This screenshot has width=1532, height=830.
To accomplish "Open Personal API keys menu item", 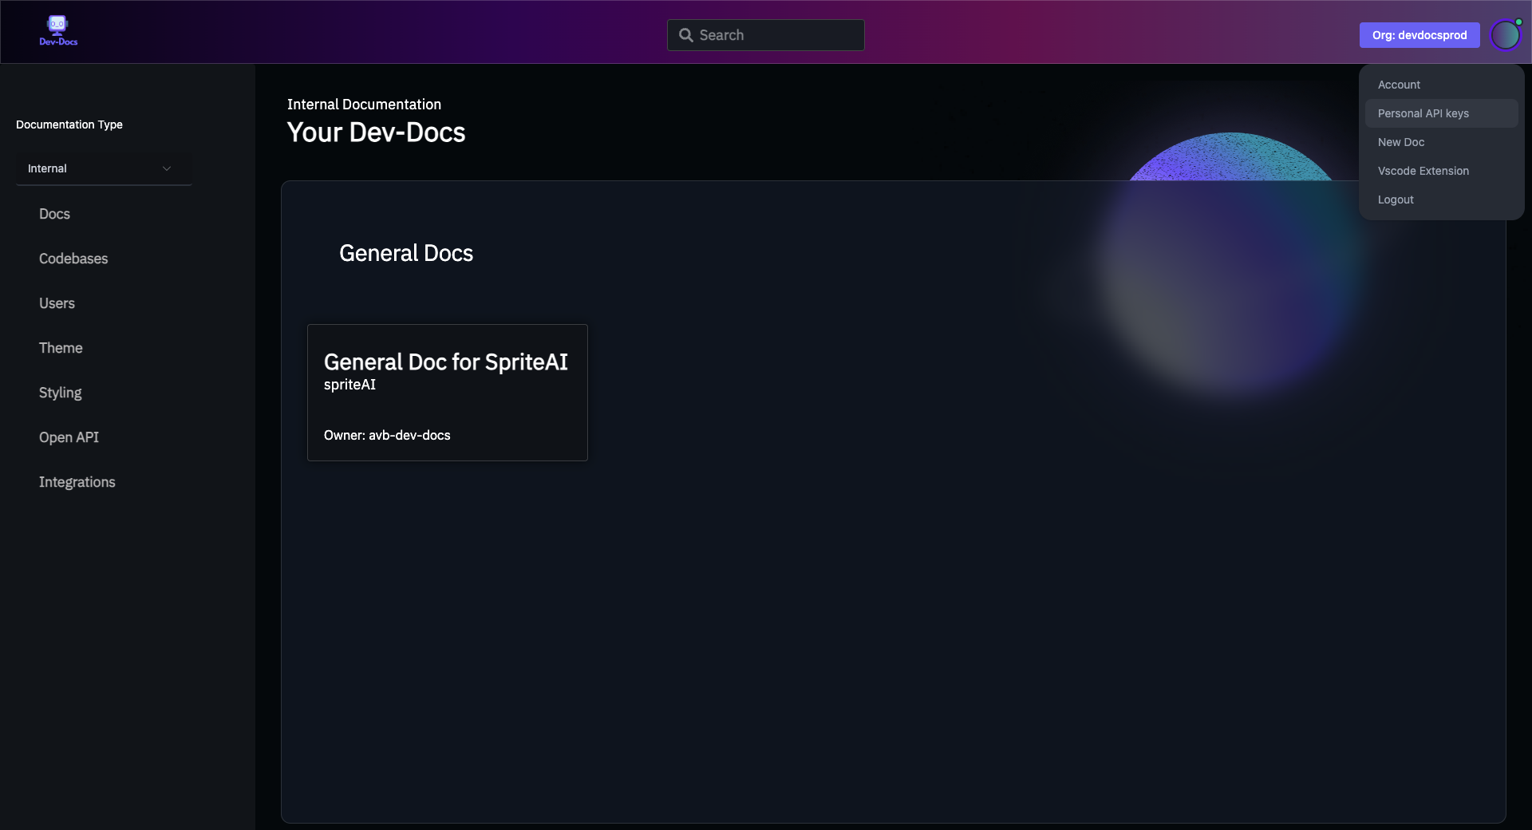I will click(1423, 113).
